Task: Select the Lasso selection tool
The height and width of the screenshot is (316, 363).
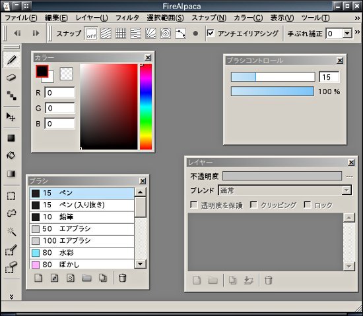Action: [x=11, y=213]
